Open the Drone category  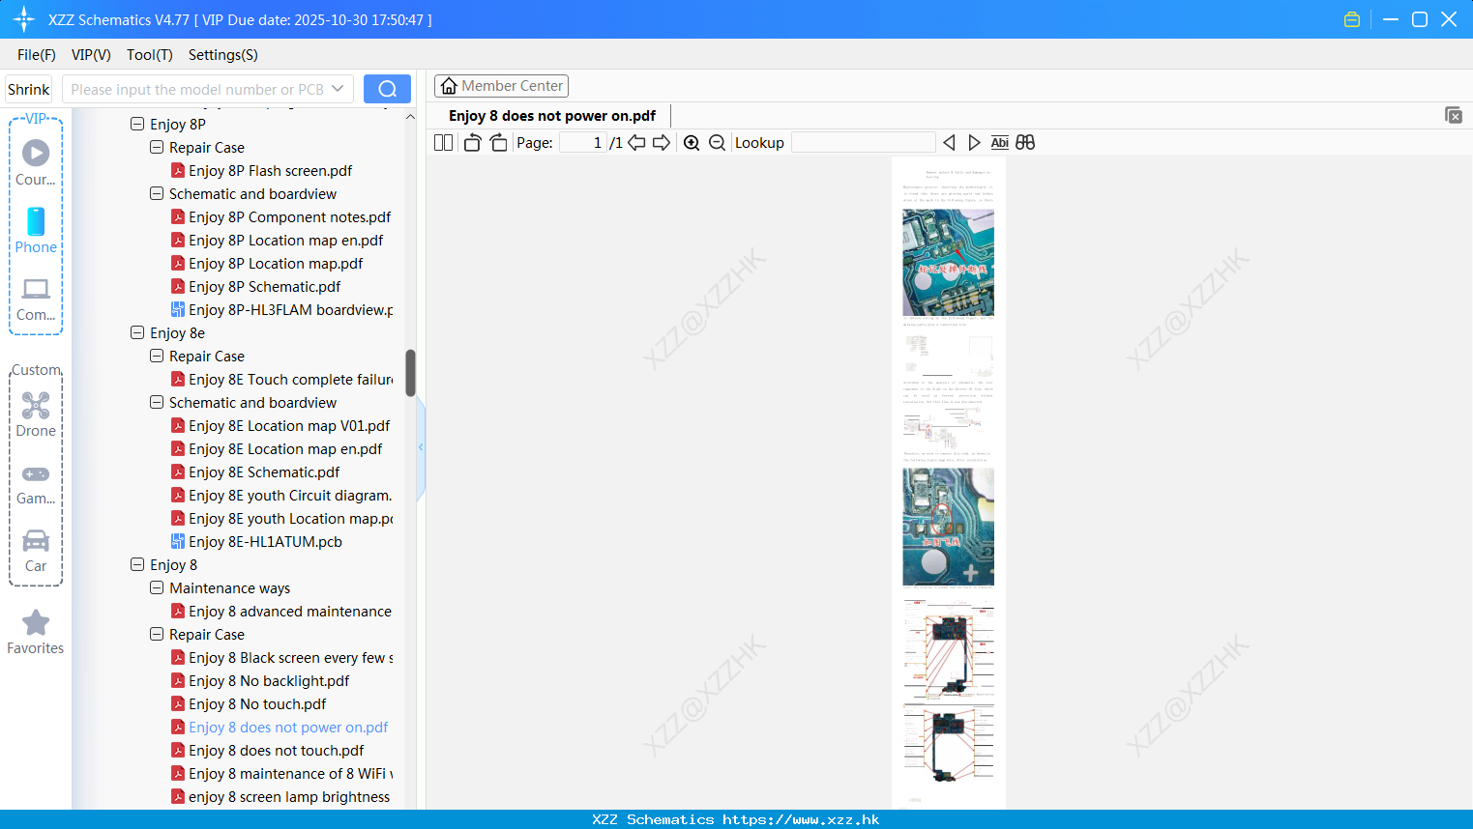coord(36,414)
